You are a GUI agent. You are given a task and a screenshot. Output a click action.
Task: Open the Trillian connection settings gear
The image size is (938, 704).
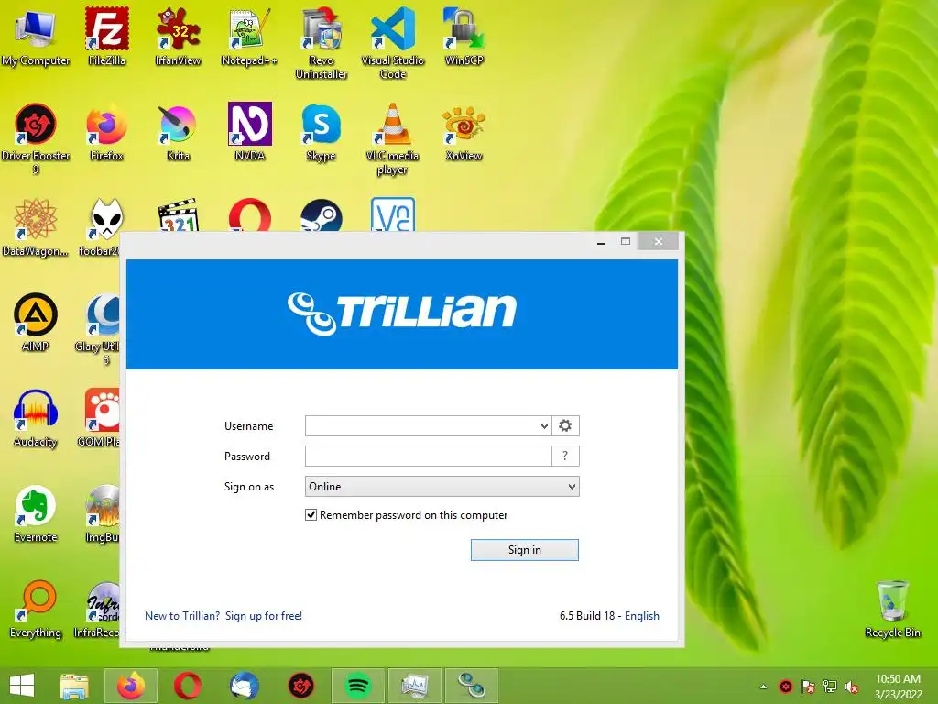(x=565, y=425)
